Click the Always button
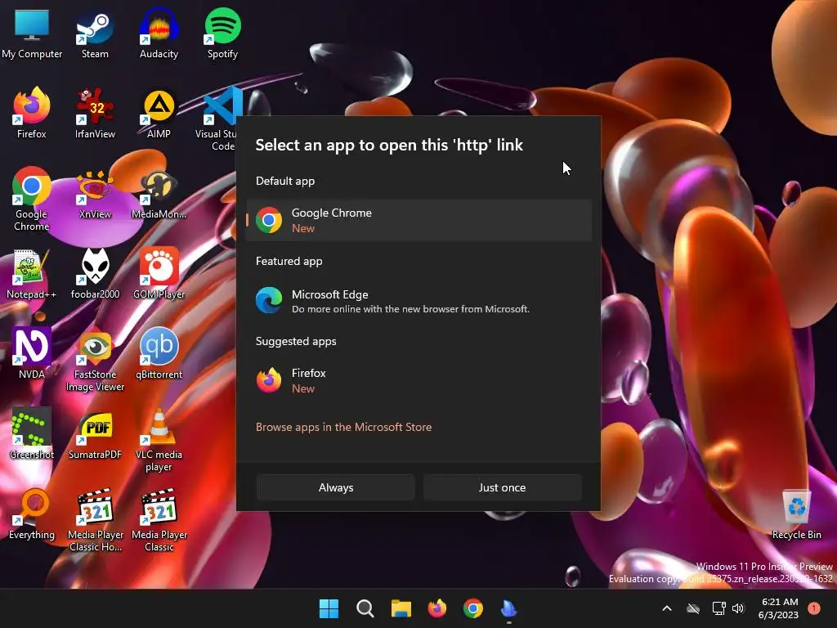This screenshot has height=628, width=837. (336, 487)
